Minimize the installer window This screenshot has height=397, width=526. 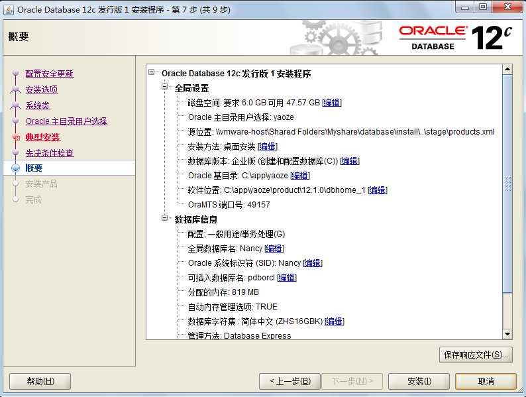tap(465, 7)
